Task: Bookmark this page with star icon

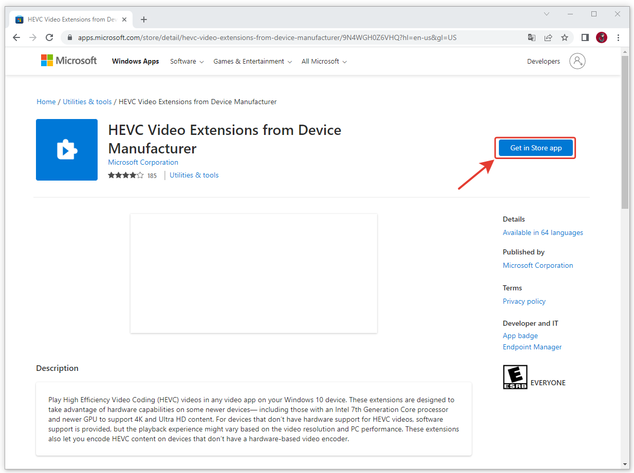Action: click(565, 37)
